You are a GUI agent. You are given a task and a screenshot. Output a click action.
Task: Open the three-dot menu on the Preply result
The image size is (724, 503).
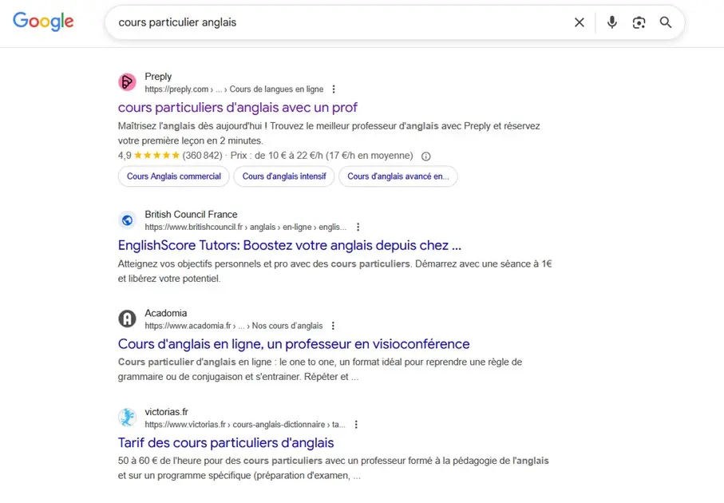[x=334, y=89]
